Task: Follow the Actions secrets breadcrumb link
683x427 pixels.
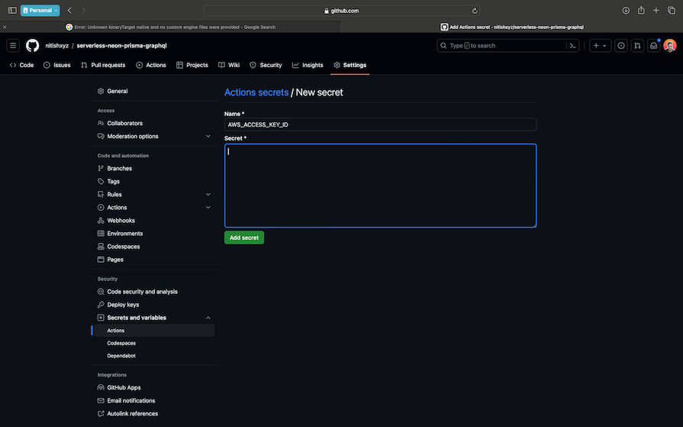Action: coord(256,92)
